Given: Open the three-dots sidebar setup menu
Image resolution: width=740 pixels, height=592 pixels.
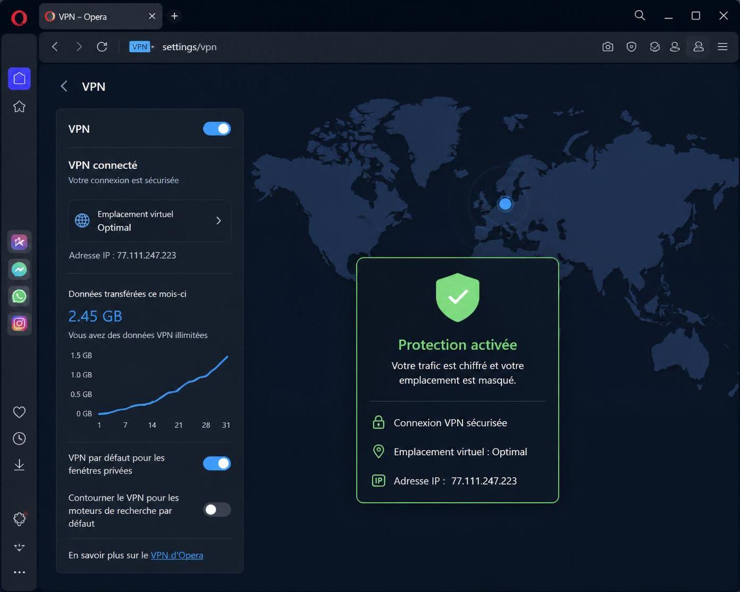Looking at the screenshot, I should click(20, 572).
